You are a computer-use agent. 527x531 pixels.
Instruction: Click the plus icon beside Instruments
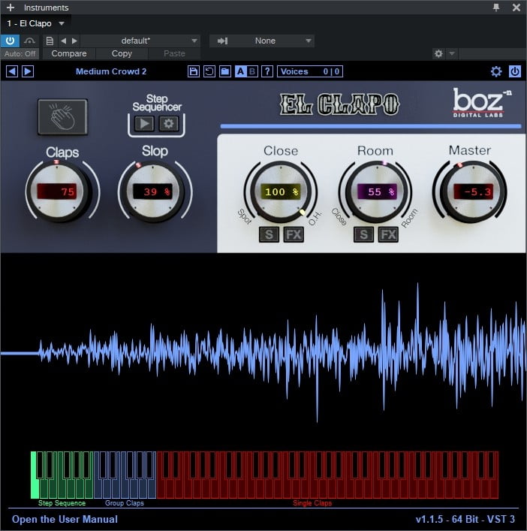tap(11, 7)
